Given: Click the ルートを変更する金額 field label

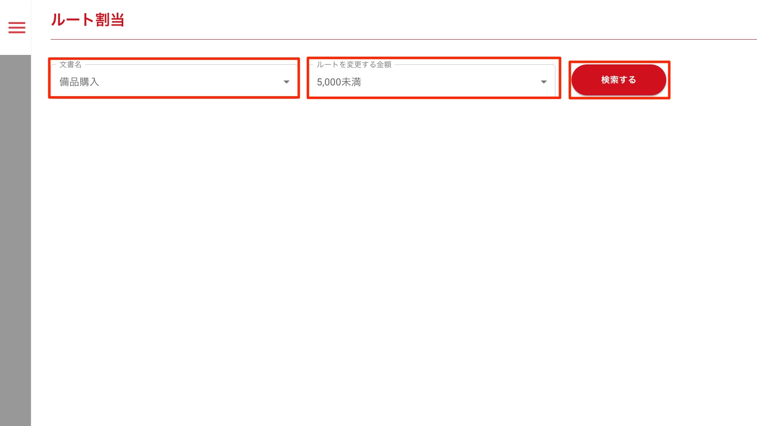Looking at the screenshot, I should [x=354, y=64].
